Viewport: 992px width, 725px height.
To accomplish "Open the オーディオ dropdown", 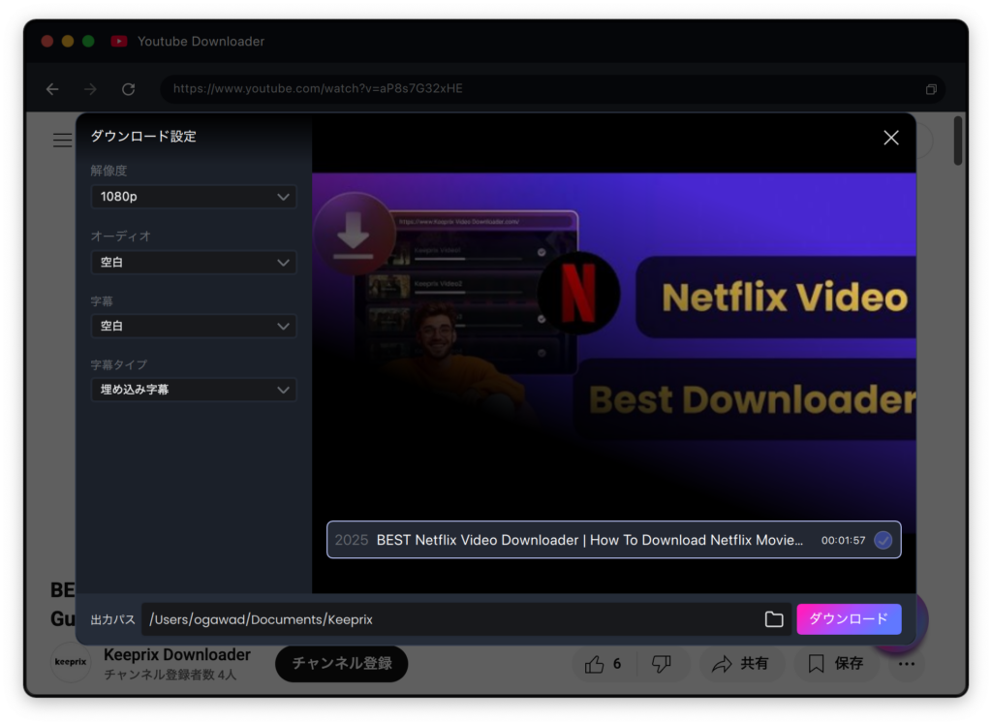I will 194,262.
